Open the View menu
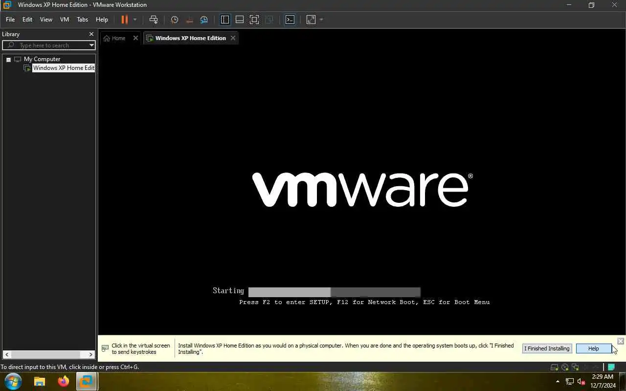The image size is (626, 391). click(x=46, y=20)
